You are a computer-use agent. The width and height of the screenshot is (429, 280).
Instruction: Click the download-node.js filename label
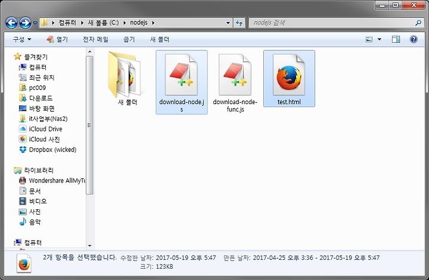tap(181, 105)
